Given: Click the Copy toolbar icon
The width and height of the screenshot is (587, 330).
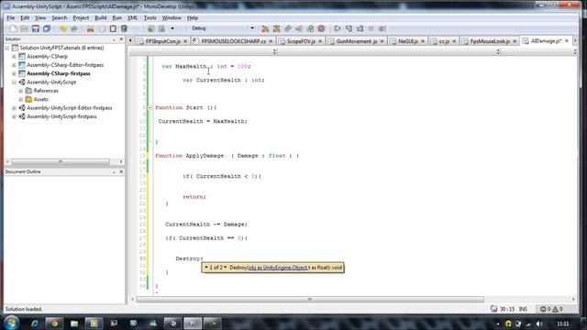Looking at the screenshot, I should tap(102, 28).
